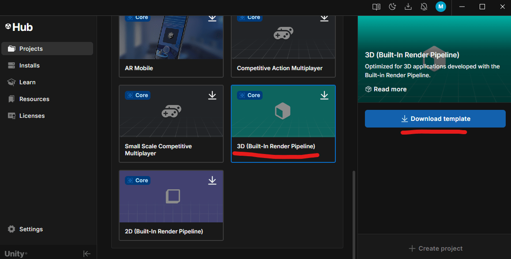Viewport: 511px width, 259px height.
Task: Click the documentation book icon at top
Action: (x=376, y=7)
